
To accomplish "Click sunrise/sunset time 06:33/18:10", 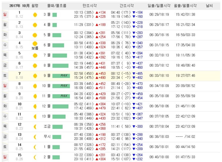I will (x=159, y=75).
